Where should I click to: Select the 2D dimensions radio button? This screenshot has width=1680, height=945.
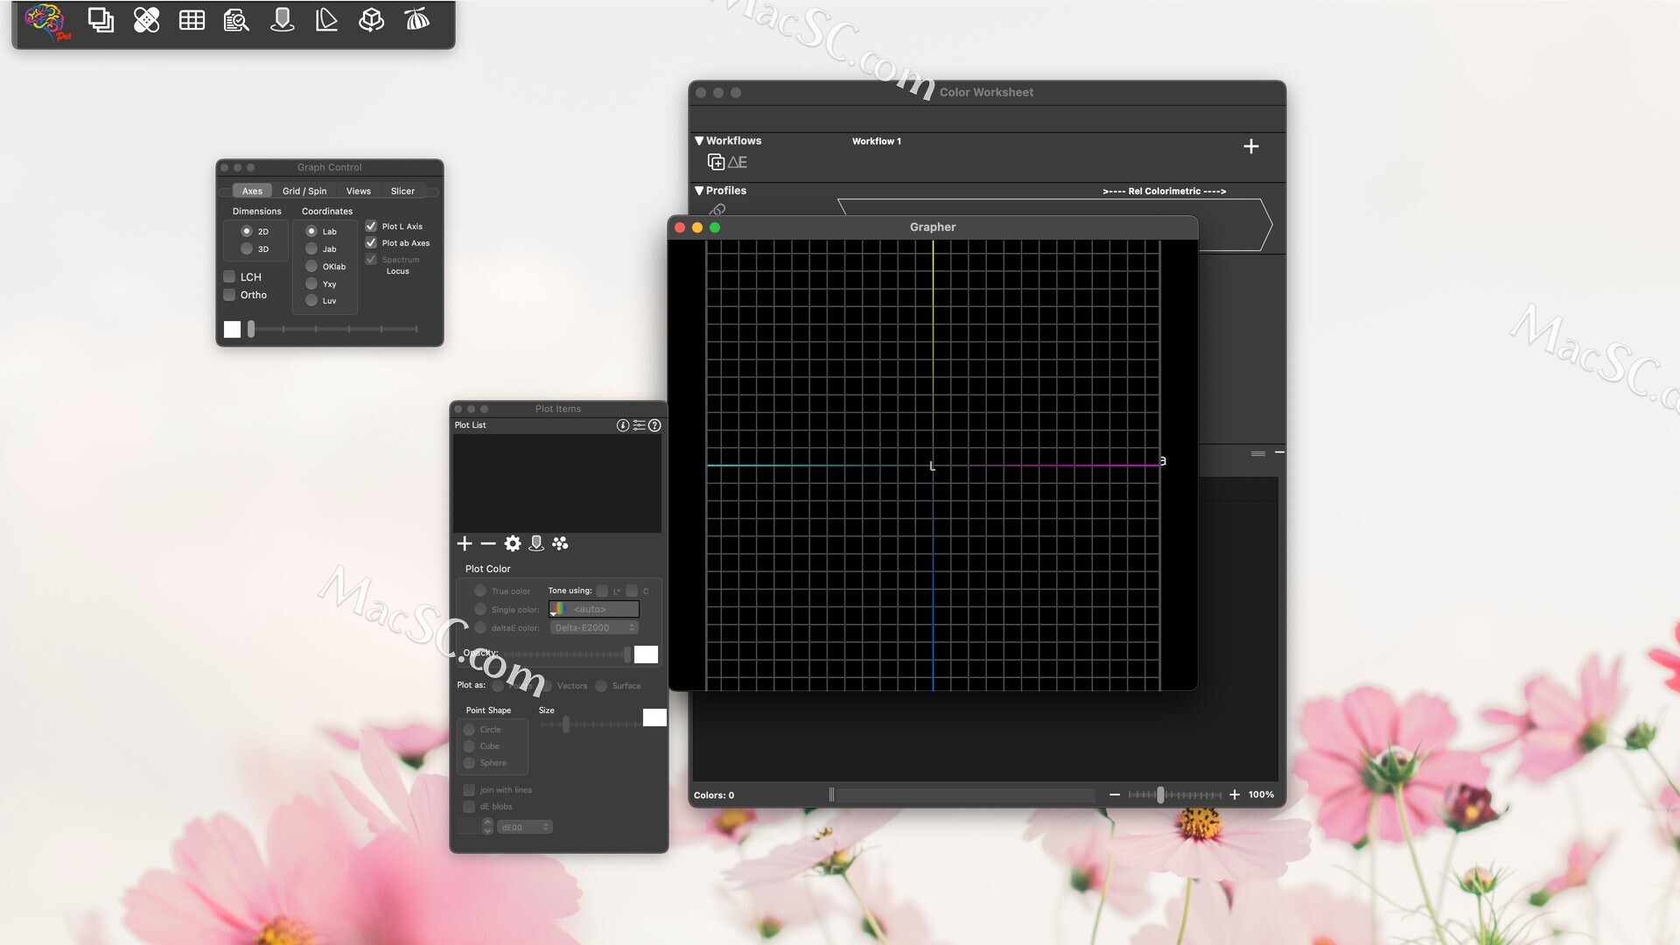click(247, 231)
